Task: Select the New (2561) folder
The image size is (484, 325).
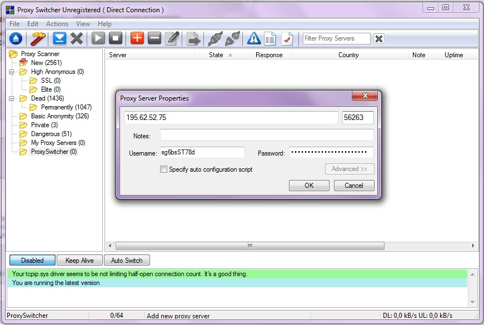Action: click(x=46, y=63)
